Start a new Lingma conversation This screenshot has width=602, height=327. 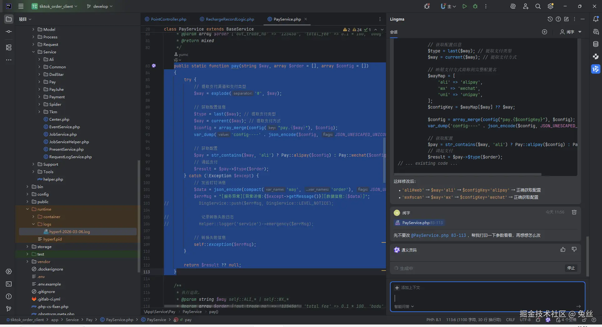click(x=545, y=32)
